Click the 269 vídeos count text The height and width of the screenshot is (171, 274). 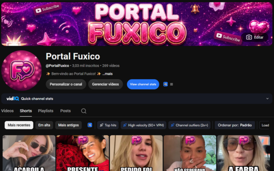pos(111,66)
